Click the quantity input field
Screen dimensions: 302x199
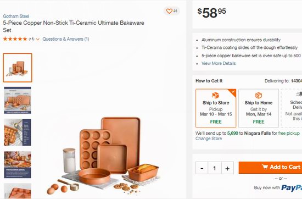[215, 168]
